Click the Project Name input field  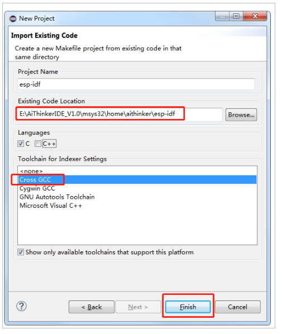point(136,84)
